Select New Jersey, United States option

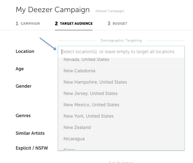click(121, 94)
